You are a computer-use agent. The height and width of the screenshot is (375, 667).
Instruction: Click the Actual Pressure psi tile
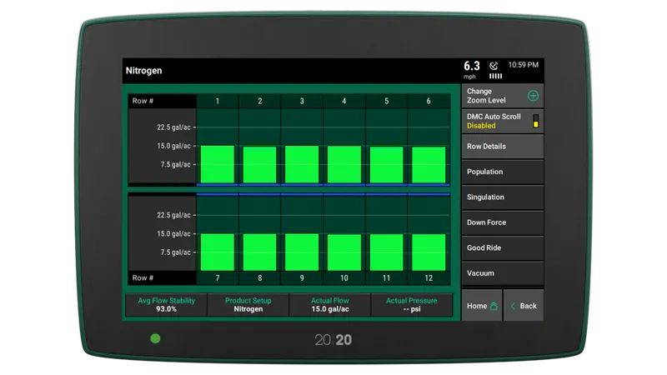tap(411, 305)
